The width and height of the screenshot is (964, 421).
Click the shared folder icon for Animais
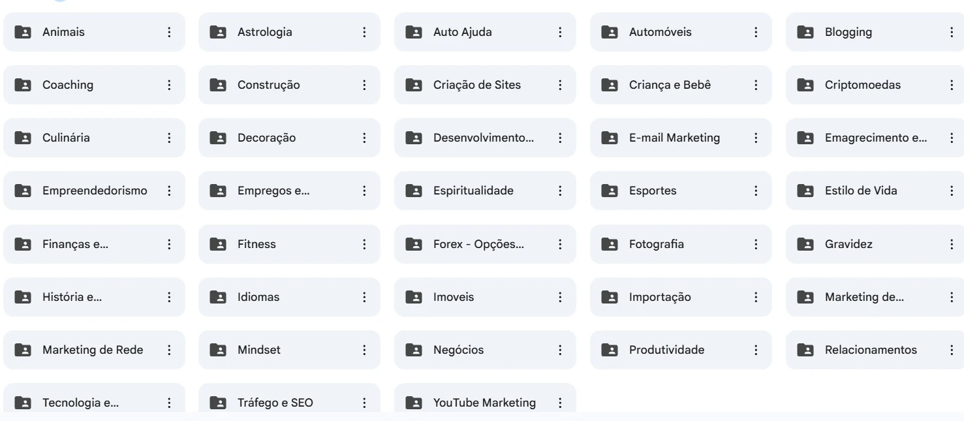point(23,32)
